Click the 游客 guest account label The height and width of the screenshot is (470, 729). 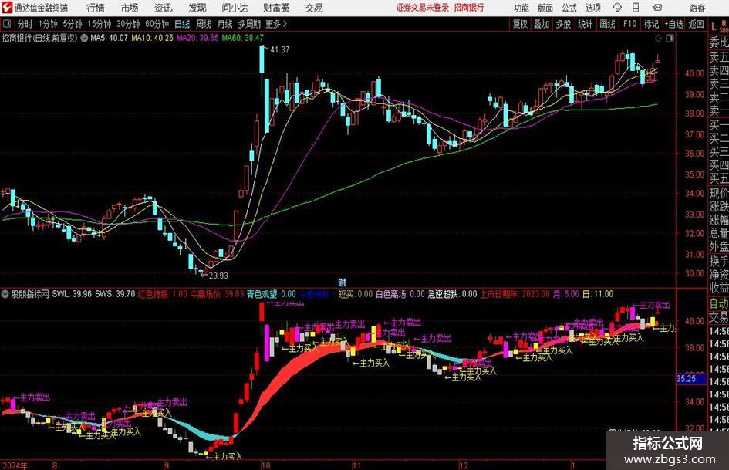pyautogui.click(x=697, y=8)
